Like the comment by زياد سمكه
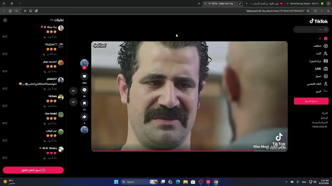Image resolution: width=332 pixels, height=186 pixels. 6,37
